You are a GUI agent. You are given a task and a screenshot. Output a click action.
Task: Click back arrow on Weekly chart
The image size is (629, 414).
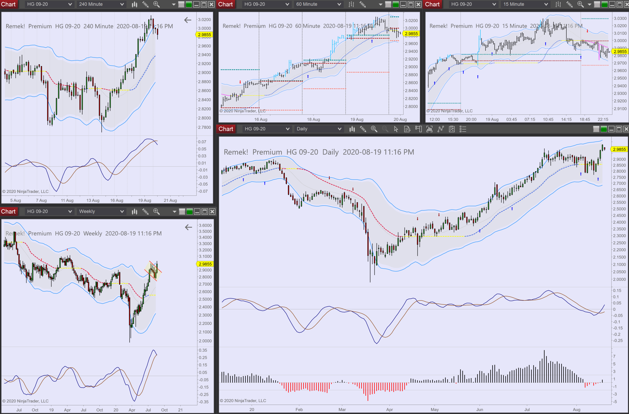188,227
